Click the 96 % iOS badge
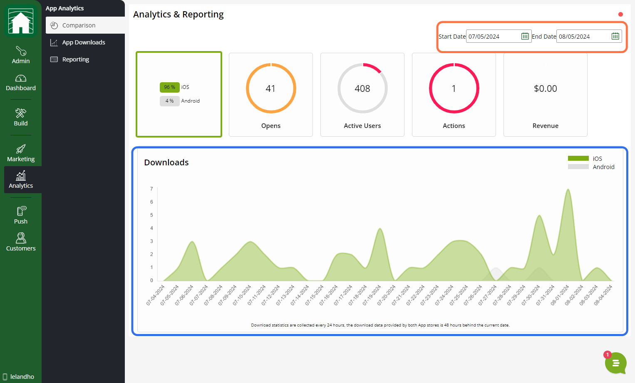Viewport: 635px width, 383px height. (x=170, y=87)
